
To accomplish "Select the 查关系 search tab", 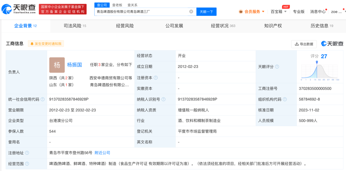I will pos(132,5).
